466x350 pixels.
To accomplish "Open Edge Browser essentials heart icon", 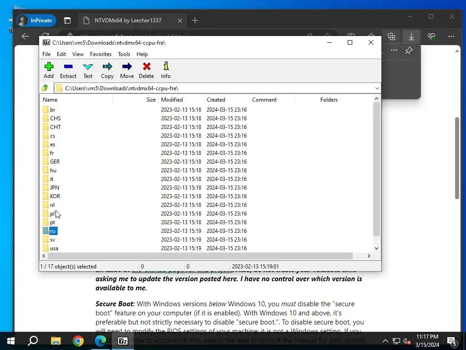I will [x=431, y=36].
